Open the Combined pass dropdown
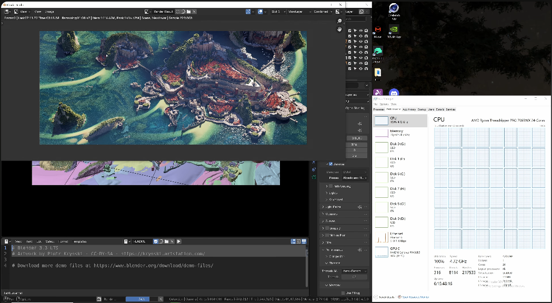 [323, 12]
